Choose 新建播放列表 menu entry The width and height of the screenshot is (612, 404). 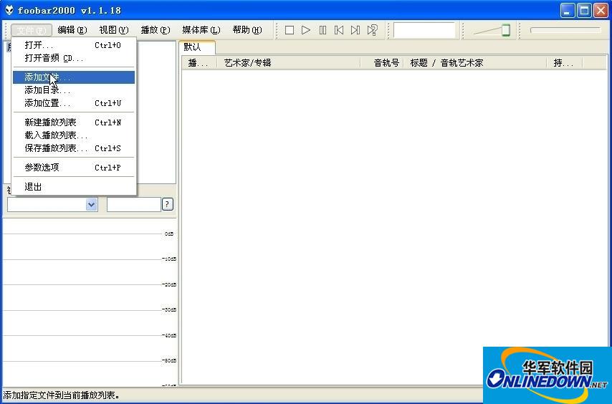pyautogui.click(x=74, y=122)
